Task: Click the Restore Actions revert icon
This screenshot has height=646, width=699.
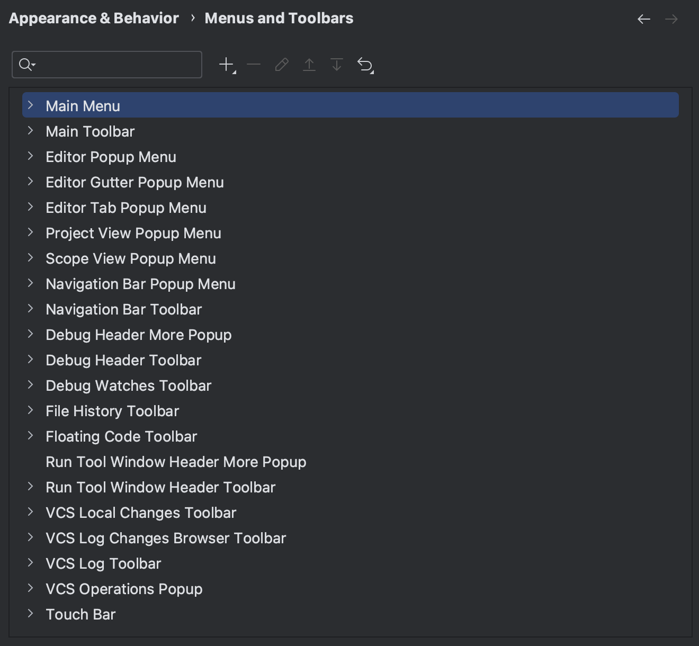Action: 365,64
